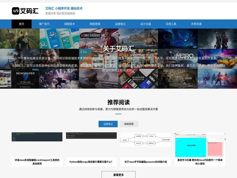
Task: Open article 详谈Java多线程编程LockSupport工具类的具体使用
Action: coord(37,162)
